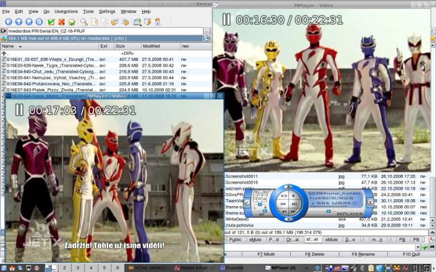Open the Window menu
436x272 pixels.
(128, 11)
